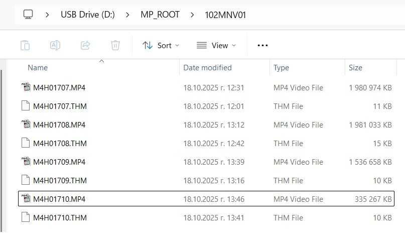Click the blank file icon of M4H01707.THM
The width and height of the screenshot is (405, 240).
pos(25,105)
